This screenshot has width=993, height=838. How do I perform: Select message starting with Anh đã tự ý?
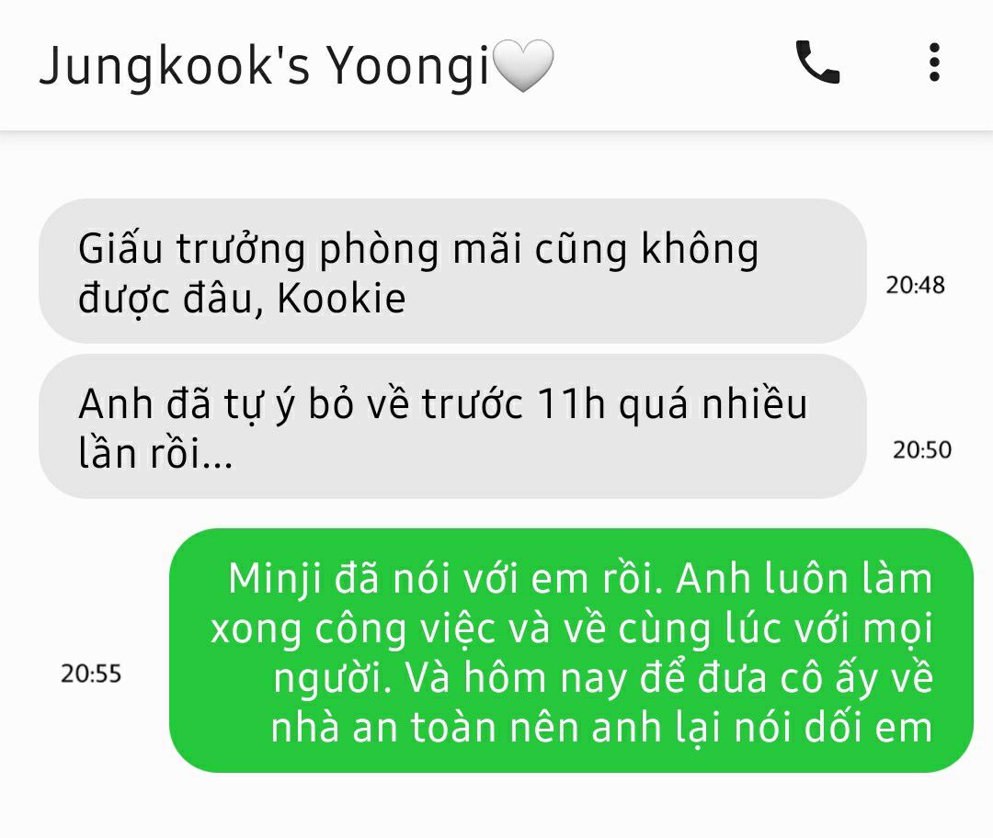tap(452, 426)
